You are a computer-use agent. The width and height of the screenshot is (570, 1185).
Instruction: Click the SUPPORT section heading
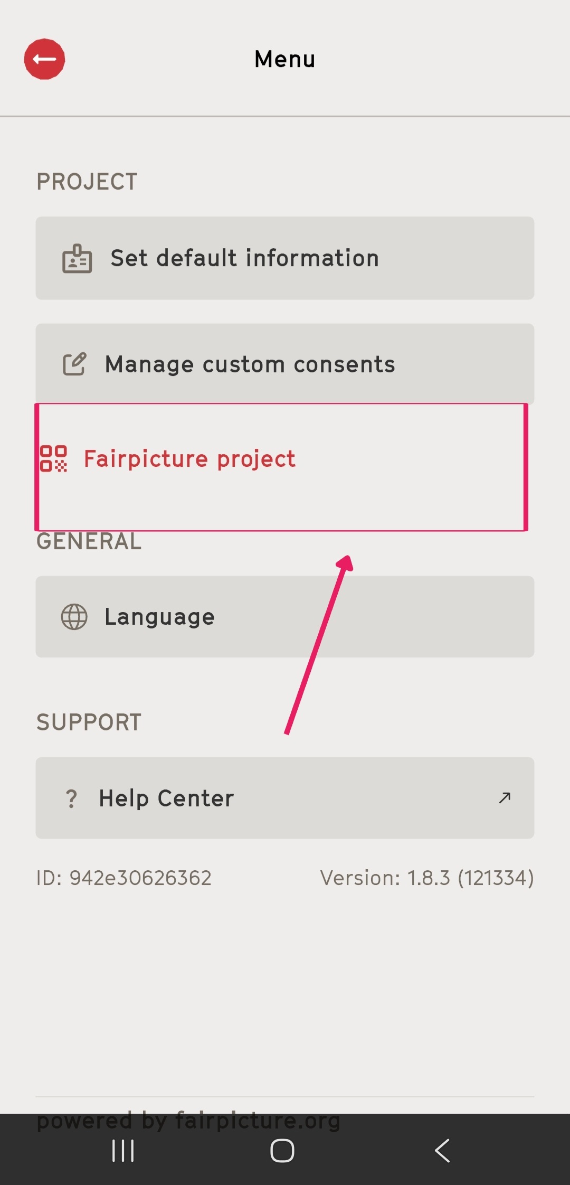(x=89, y=722)
